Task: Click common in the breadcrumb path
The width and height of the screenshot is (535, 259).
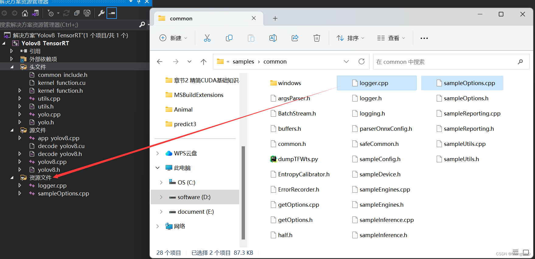Action: click(275, 62)
